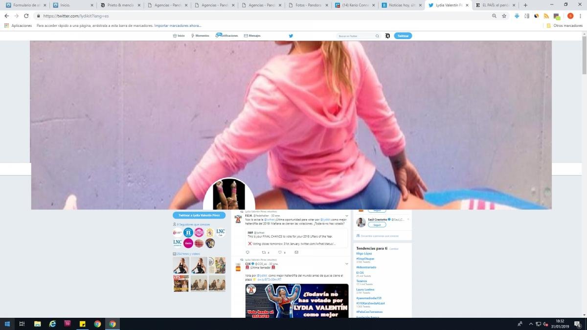Click Cambiar next to Tendencias para ti
Screen dimensions: 587x330
point(394,249)
